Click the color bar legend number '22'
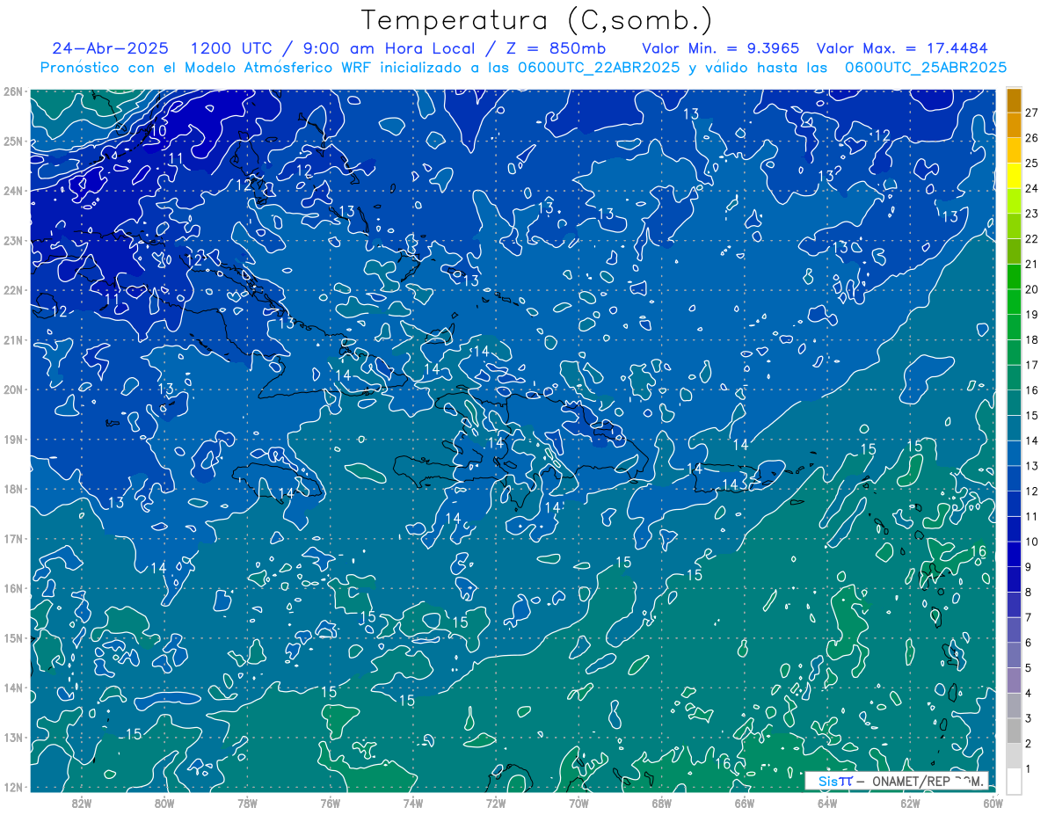Image resolution: width=1055 pixels, height=815 pixels. (x=1032, y=239)
